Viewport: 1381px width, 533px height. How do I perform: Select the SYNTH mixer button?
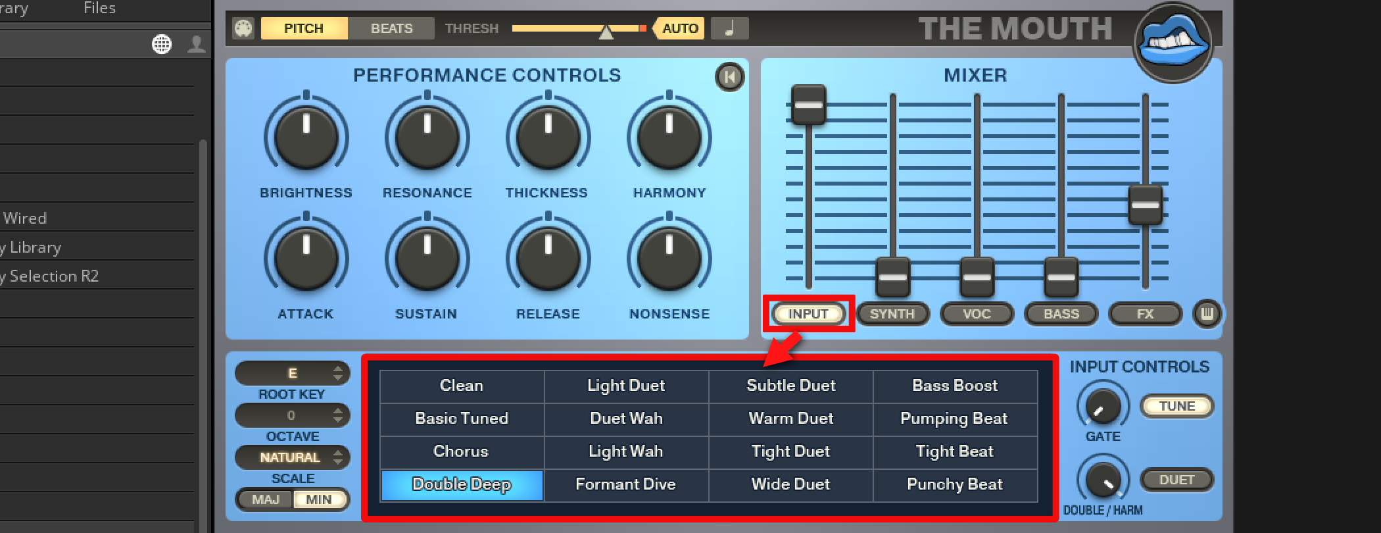[893, 314]
